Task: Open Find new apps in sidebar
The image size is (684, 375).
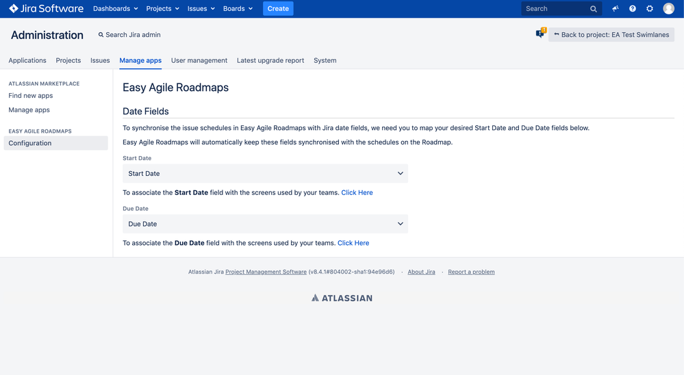Action: click(x=31, y=96)
